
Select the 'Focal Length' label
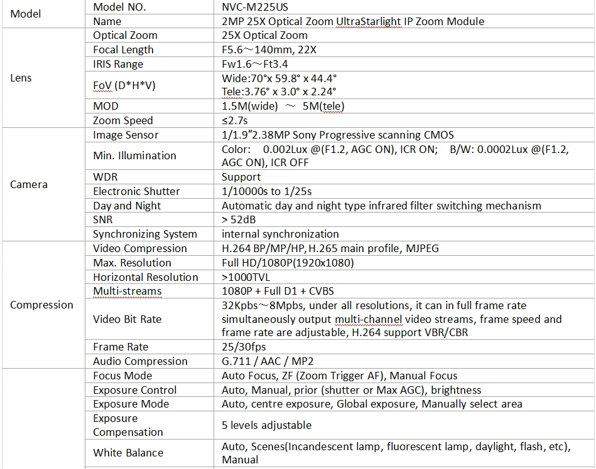point(123,50)
